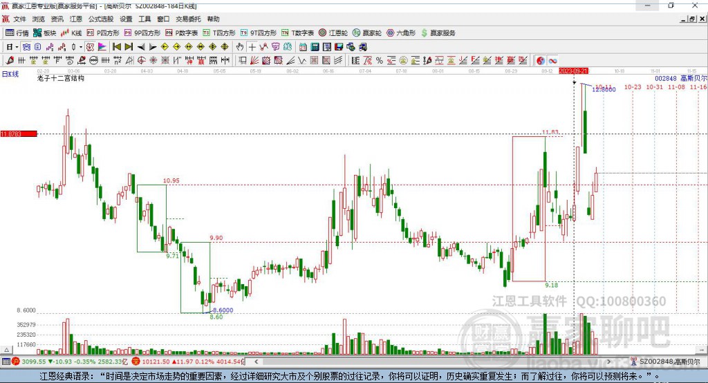
Task: Toggle the tai chi yin-yang button
Action: [x=541, y=61]
